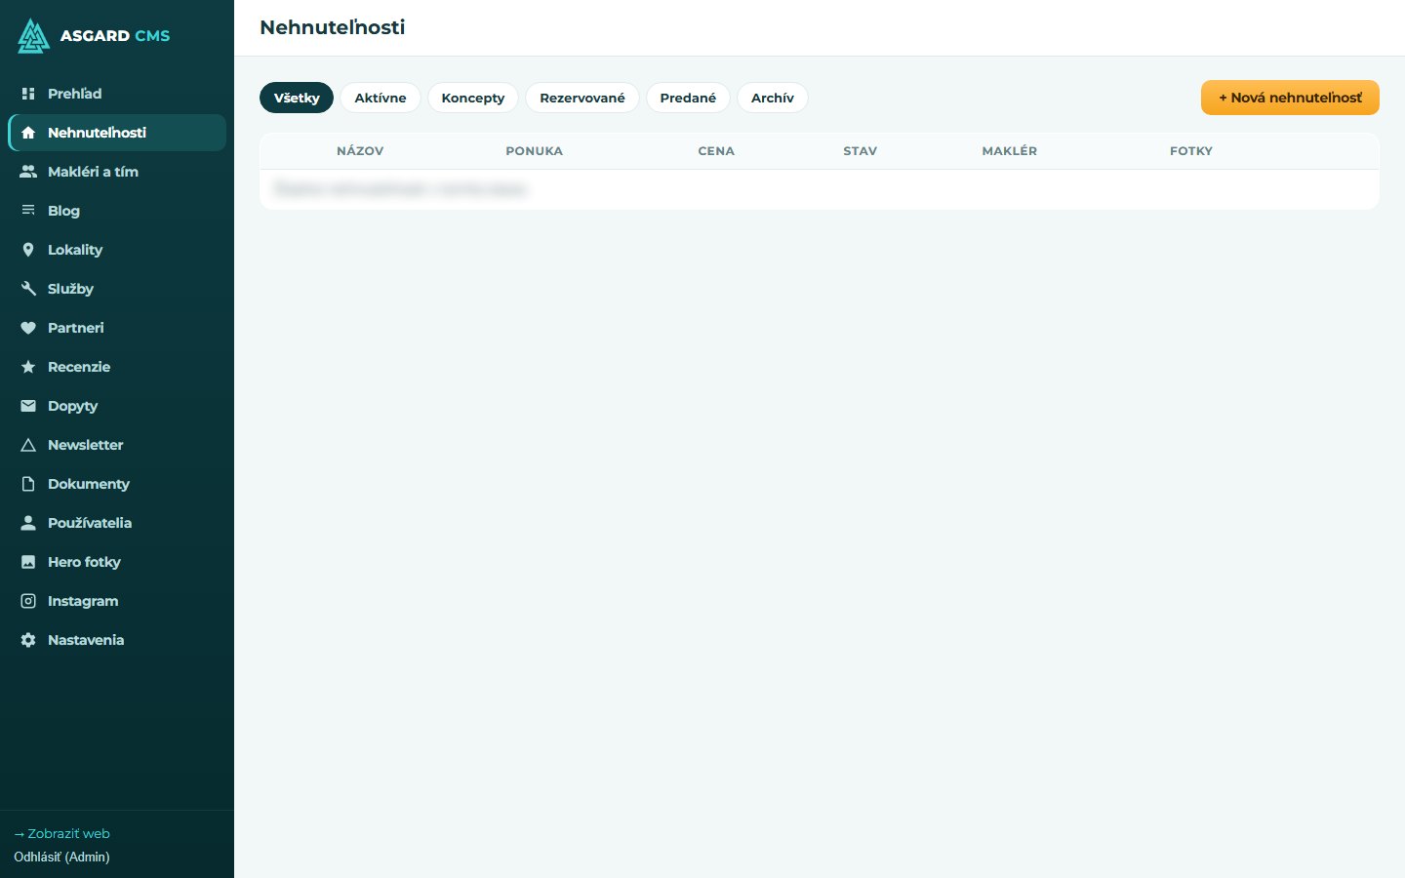The width and height of the screenshot is (1405, 878).
Task: Click the envelope icon for Dopyty
Action: click(28, 406)
